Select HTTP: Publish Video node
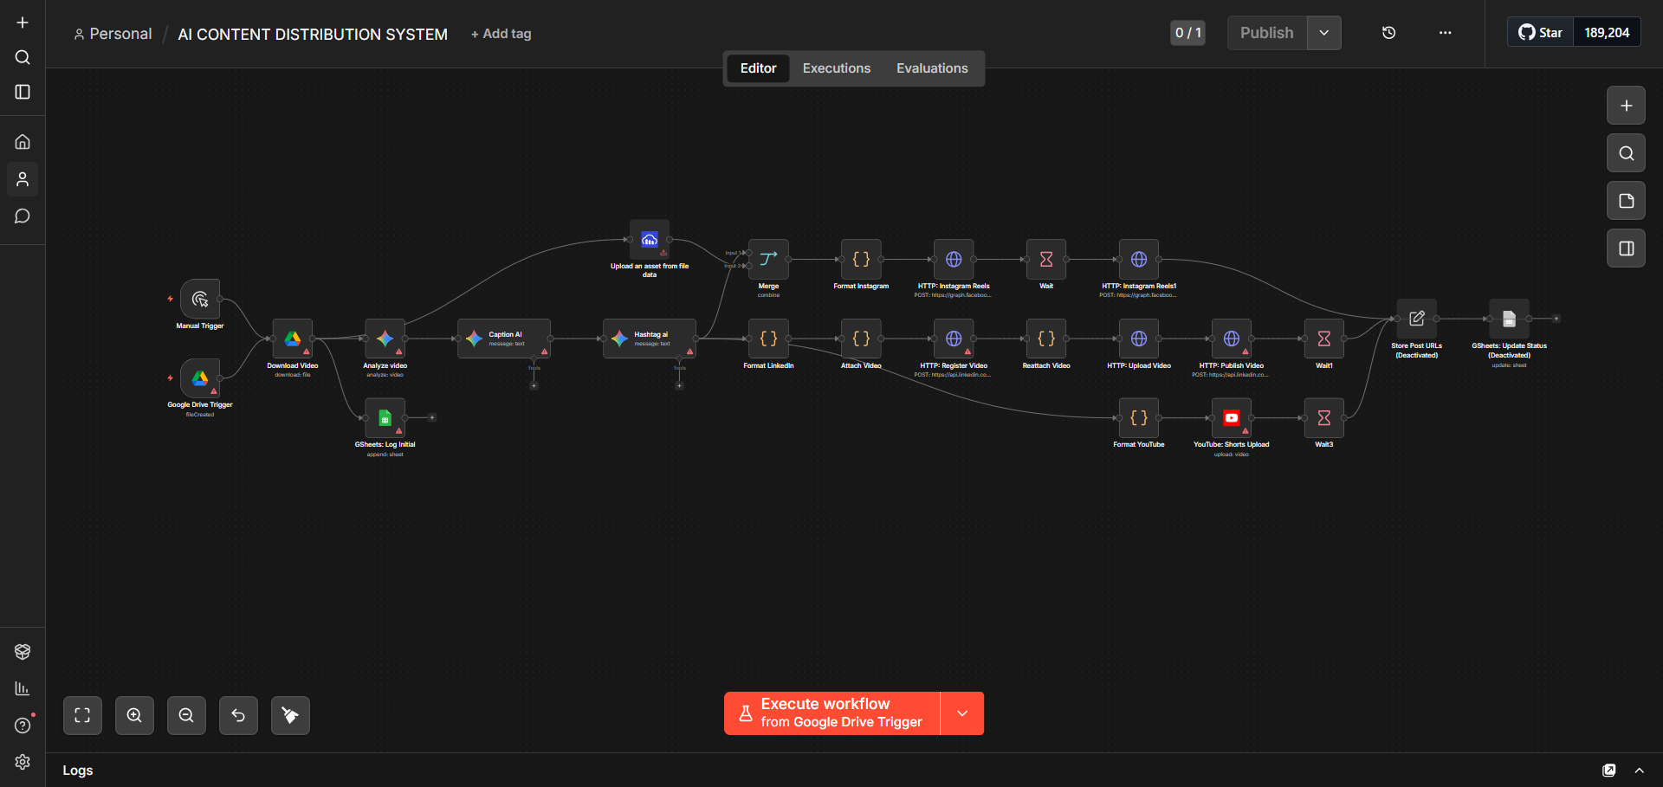The height and width of the screenshot is (787, 1663). (1232, 339)
